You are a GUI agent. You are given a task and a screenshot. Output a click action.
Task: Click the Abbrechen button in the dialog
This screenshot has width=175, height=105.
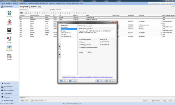click(x=111, y=81)
